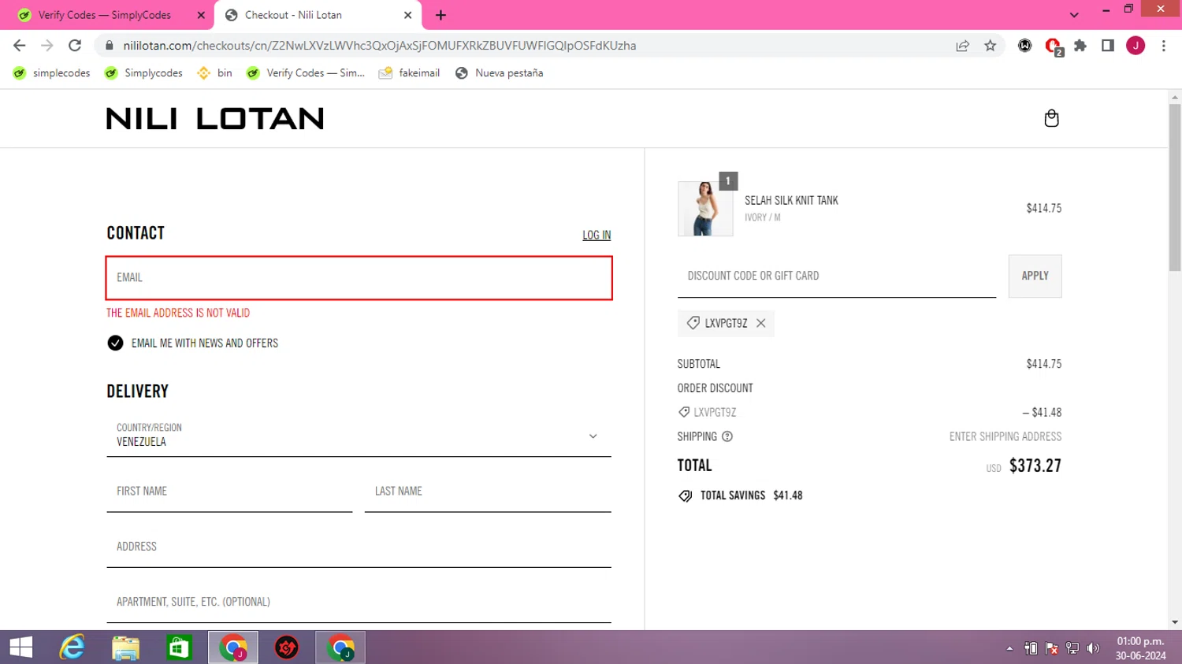Click Selah Silk Knit Tank product thumbnail
This screenshot has width=1182, height=664.
[x=705, y=209]
